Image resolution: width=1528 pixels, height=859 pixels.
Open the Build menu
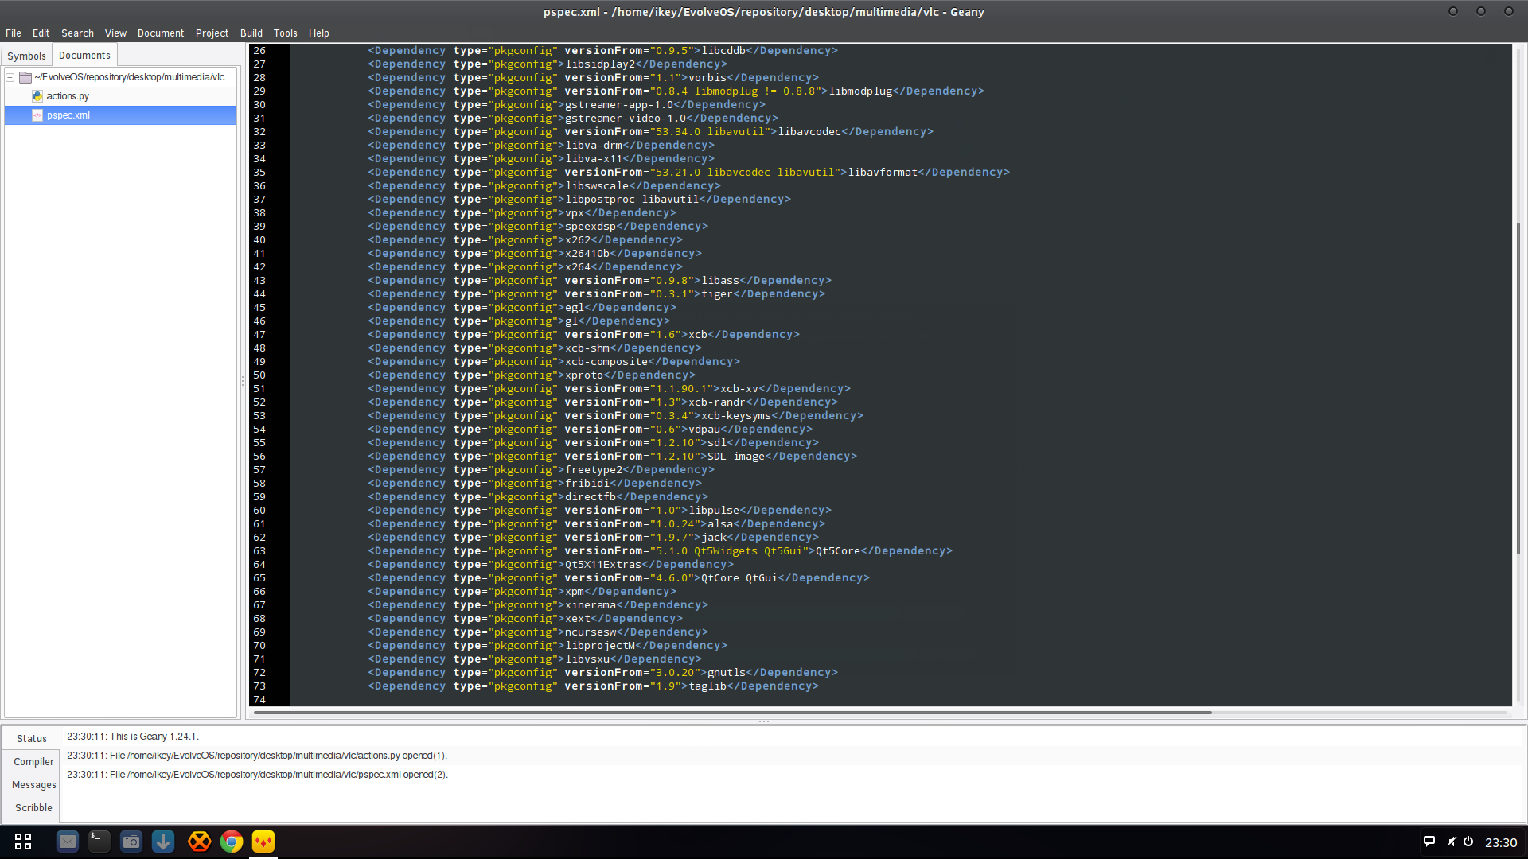(251, 33)
